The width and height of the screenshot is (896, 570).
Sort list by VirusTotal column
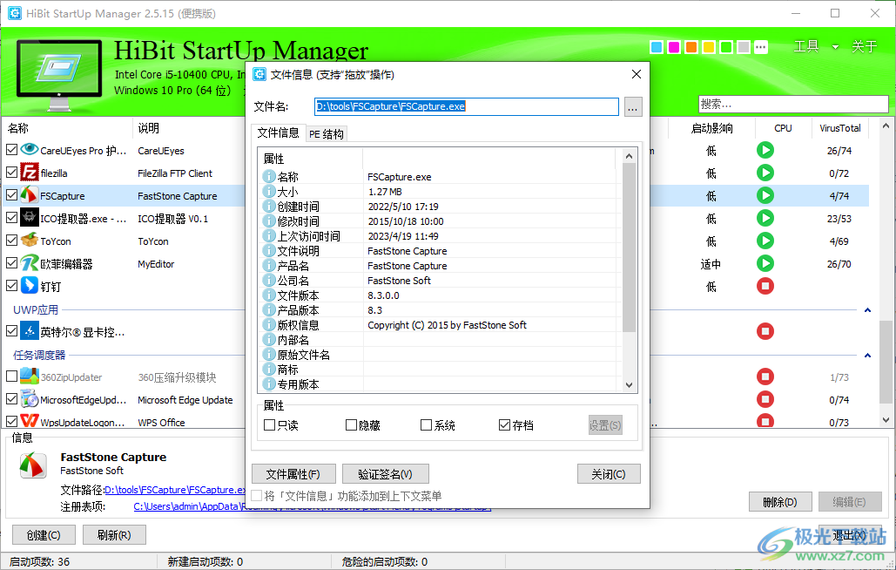pyautogui.click(x=840, y=128)
